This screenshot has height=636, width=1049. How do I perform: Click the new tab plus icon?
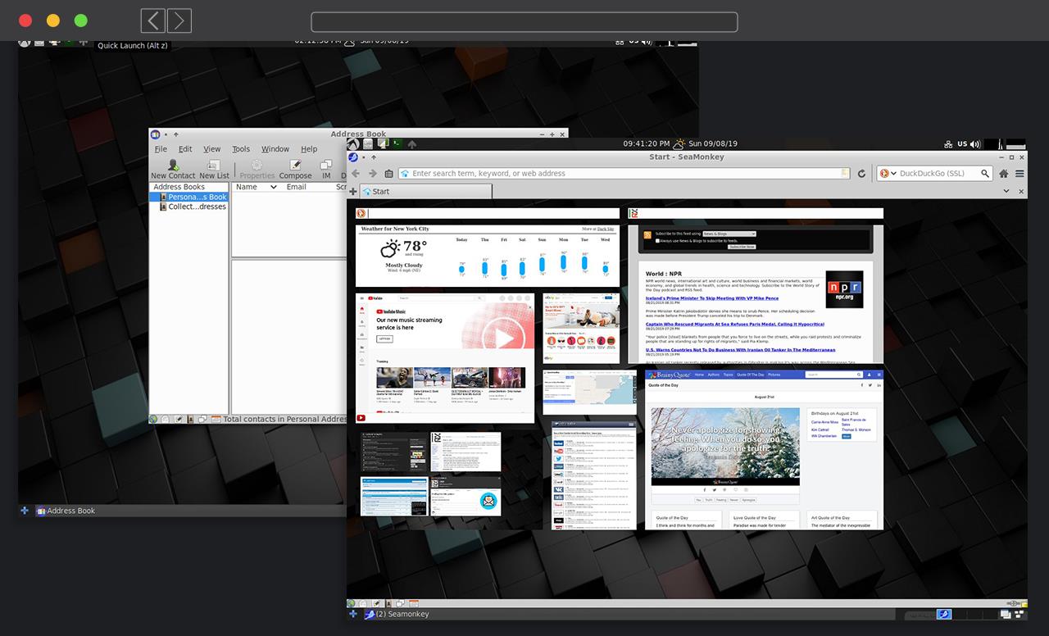tap(353, 192)
